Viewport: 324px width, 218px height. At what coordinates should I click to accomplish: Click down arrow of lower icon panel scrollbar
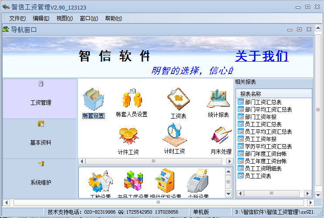pos(229,194)
